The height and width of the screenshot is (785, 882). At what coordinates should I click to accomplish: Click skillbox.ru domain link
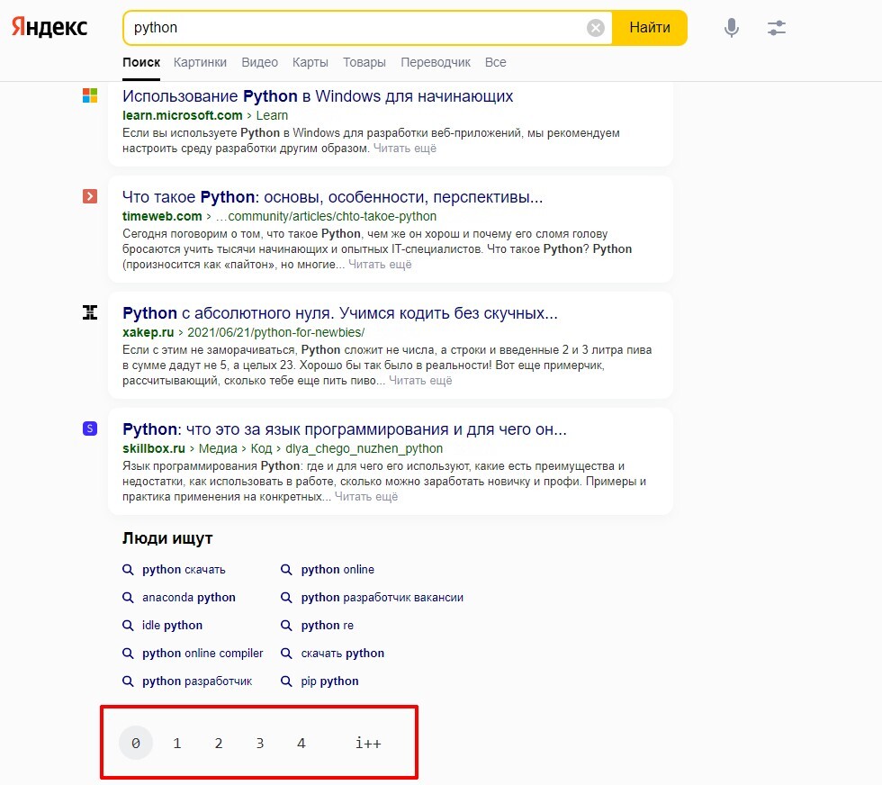pos(154,448)
